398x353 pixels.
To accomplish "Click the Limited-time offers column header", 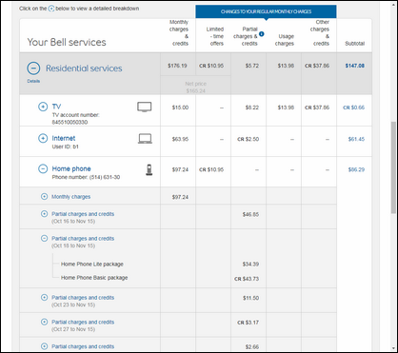I will (x=215, y=36).
